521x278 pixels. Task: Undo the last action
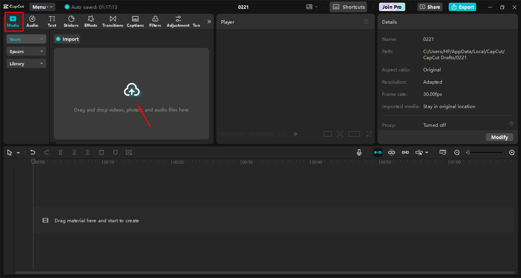[x=33, y=152]
